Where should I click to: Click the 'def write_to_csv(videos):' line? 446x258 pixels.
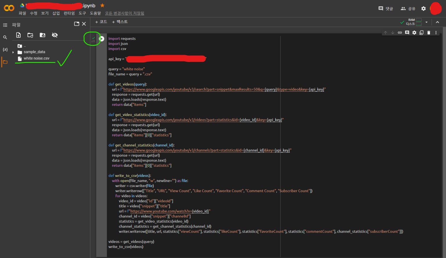pos(130,175)
